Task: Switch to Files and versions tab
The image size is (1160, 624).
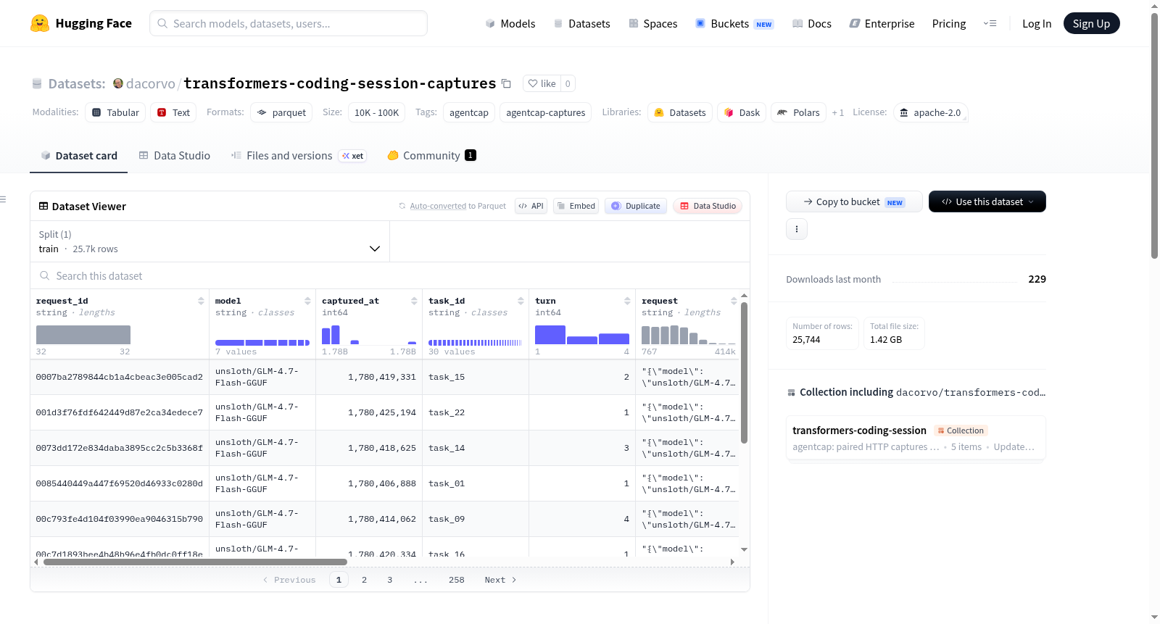Action: pos(299,155)
